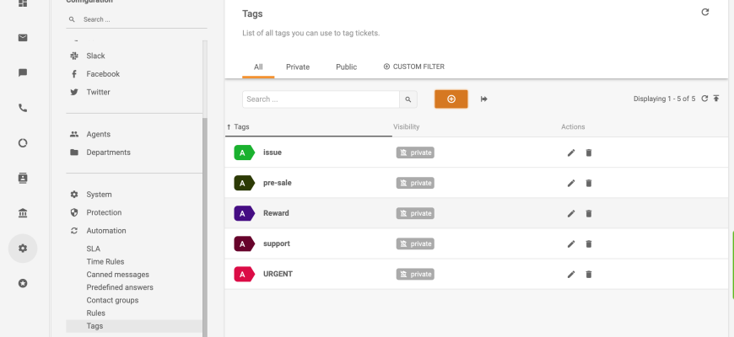Click the export arrow icon beside add button
Viewport: 734px width, 337px height.
click(484, 99)
